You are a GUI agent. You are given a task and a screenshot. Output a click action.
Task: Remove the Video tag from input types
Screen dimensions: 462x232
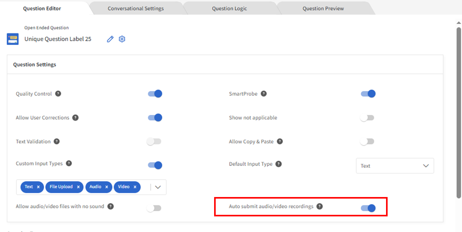(135, 187)
